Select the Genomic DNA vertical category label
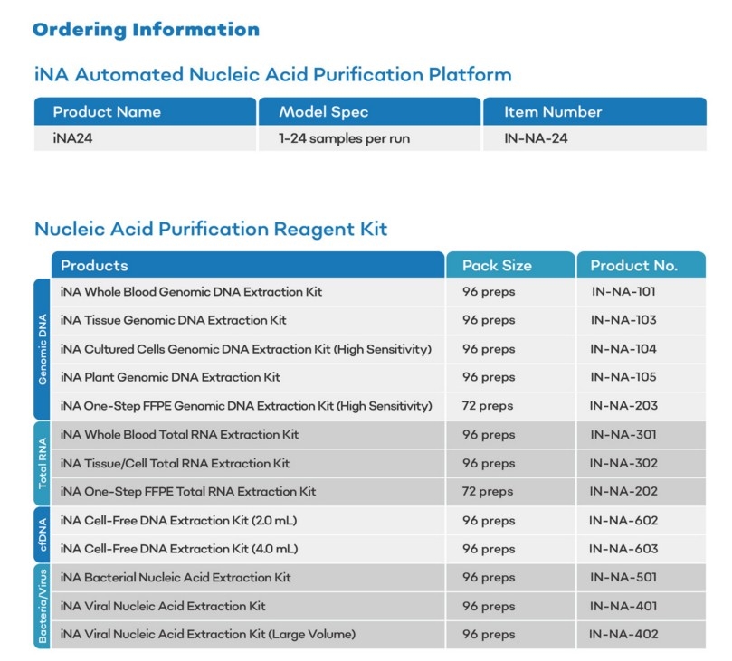The height and width of the screenshot is (661, 732). tap(43, 349)
